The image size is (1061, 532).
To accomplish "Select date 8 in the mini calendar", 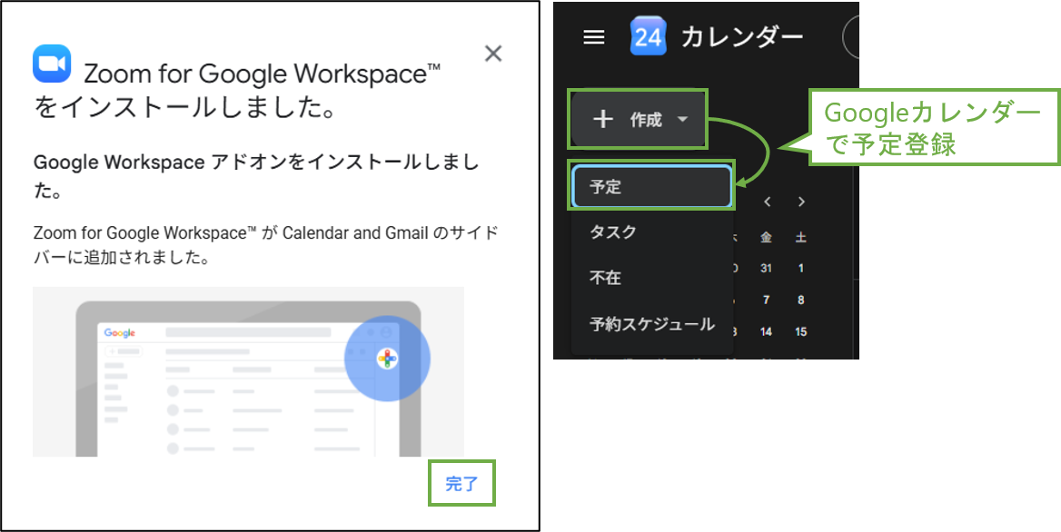I will click(x=800, y=300).
